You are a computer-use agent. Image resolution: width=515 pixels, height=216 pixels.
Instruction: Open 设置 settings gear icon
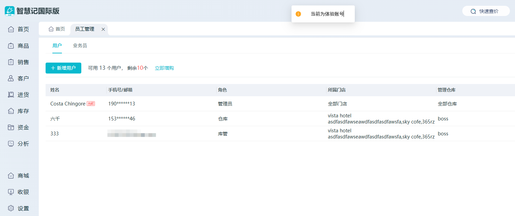point(11,208)
